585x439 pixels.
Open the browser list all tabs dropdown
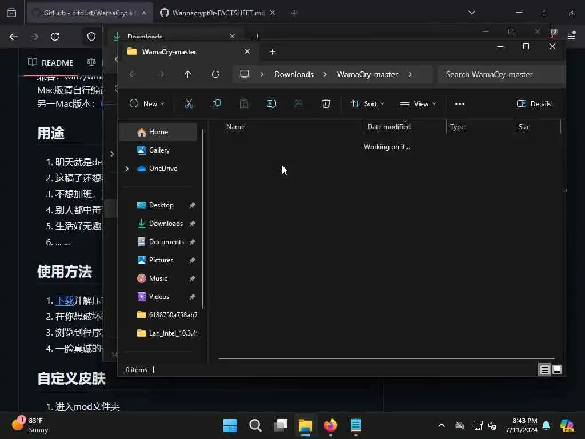pos(471,13)
